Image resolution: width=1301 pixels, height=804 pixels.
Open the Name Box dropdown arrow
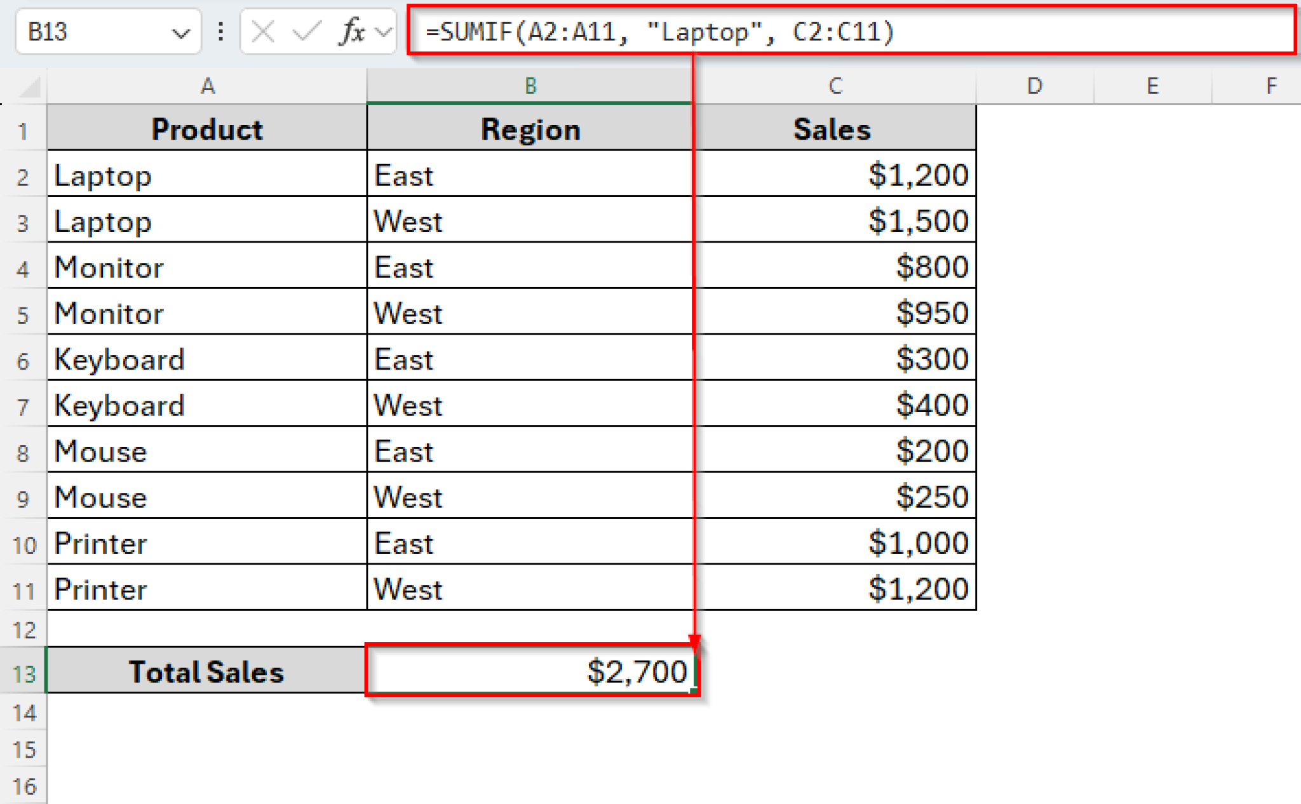[x=181, y=32]
